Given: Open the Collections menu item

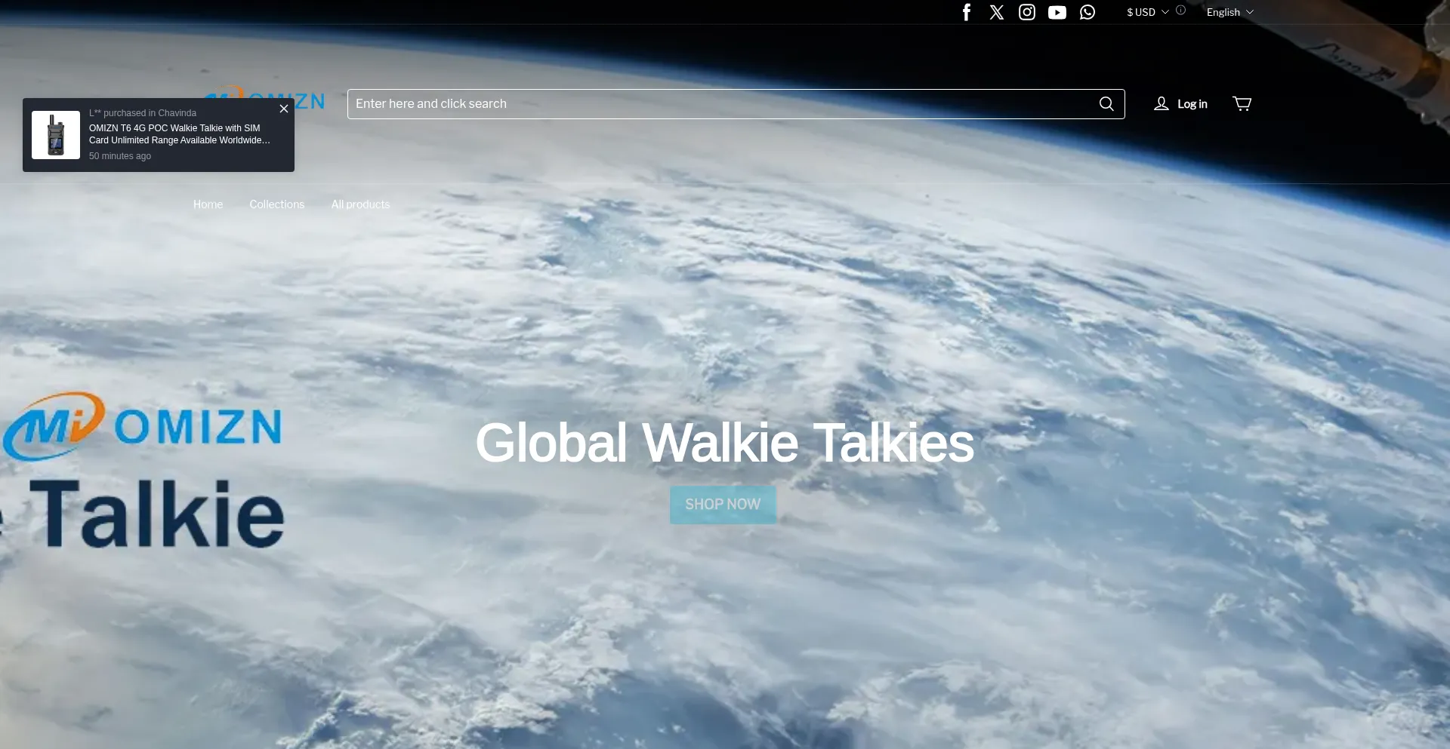Looking at the screenshot, I should coord(277,204).
